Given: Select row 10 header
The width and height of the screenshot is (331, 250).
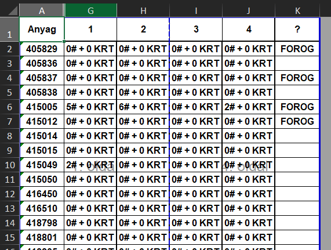Looking at the screenshot, I should [9, 165].
